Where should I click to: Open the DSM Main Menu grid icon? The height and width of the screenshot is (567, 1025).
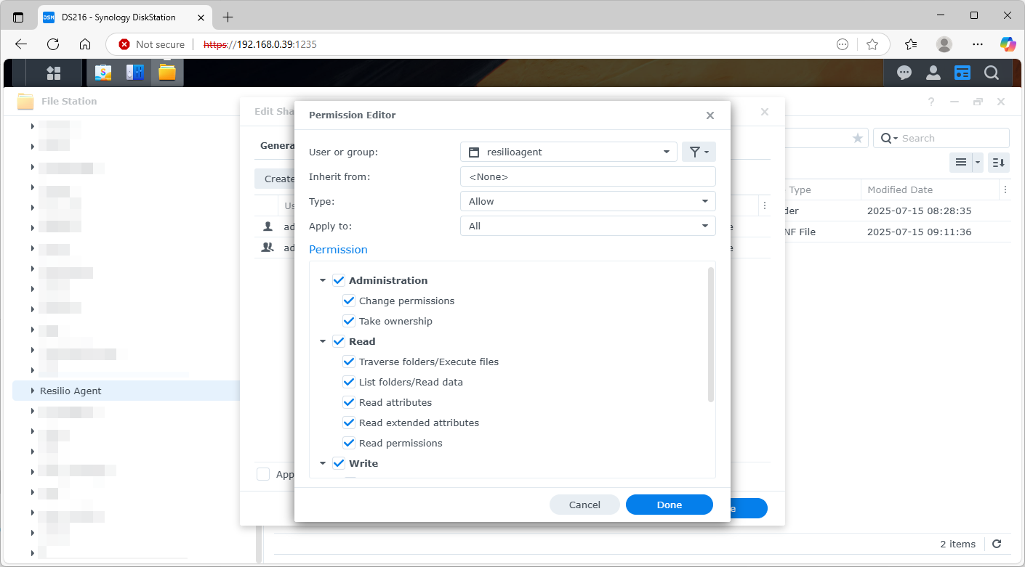pyautogui.click(x=53, y=73)
